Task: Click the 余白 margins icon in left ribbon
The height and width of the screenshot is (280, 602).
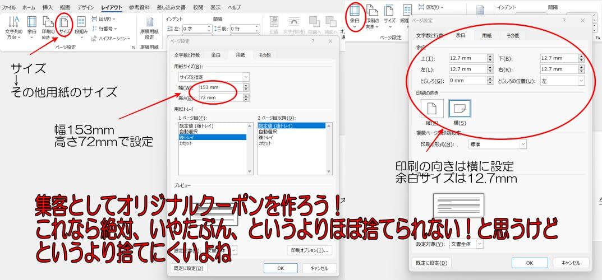Action: [x=32, y=27]
